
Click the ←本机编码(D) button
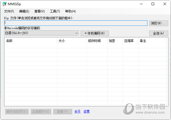point(95,33)
